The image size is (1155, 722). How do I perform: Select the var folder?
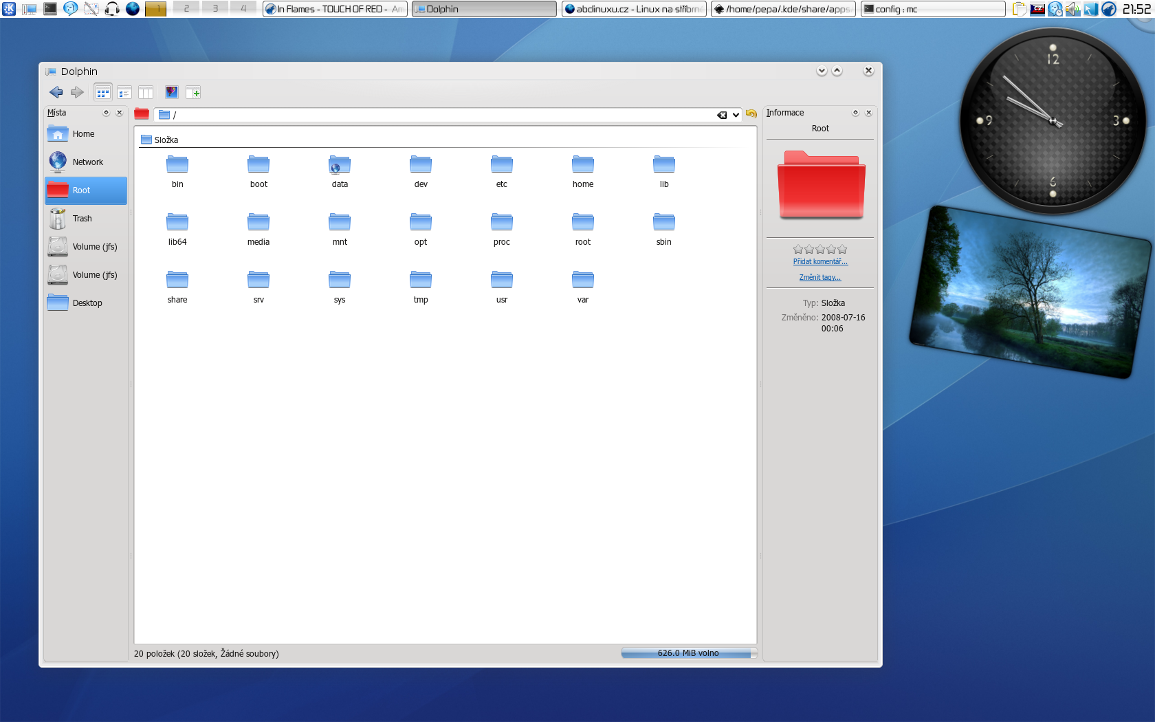click(583, 287)
